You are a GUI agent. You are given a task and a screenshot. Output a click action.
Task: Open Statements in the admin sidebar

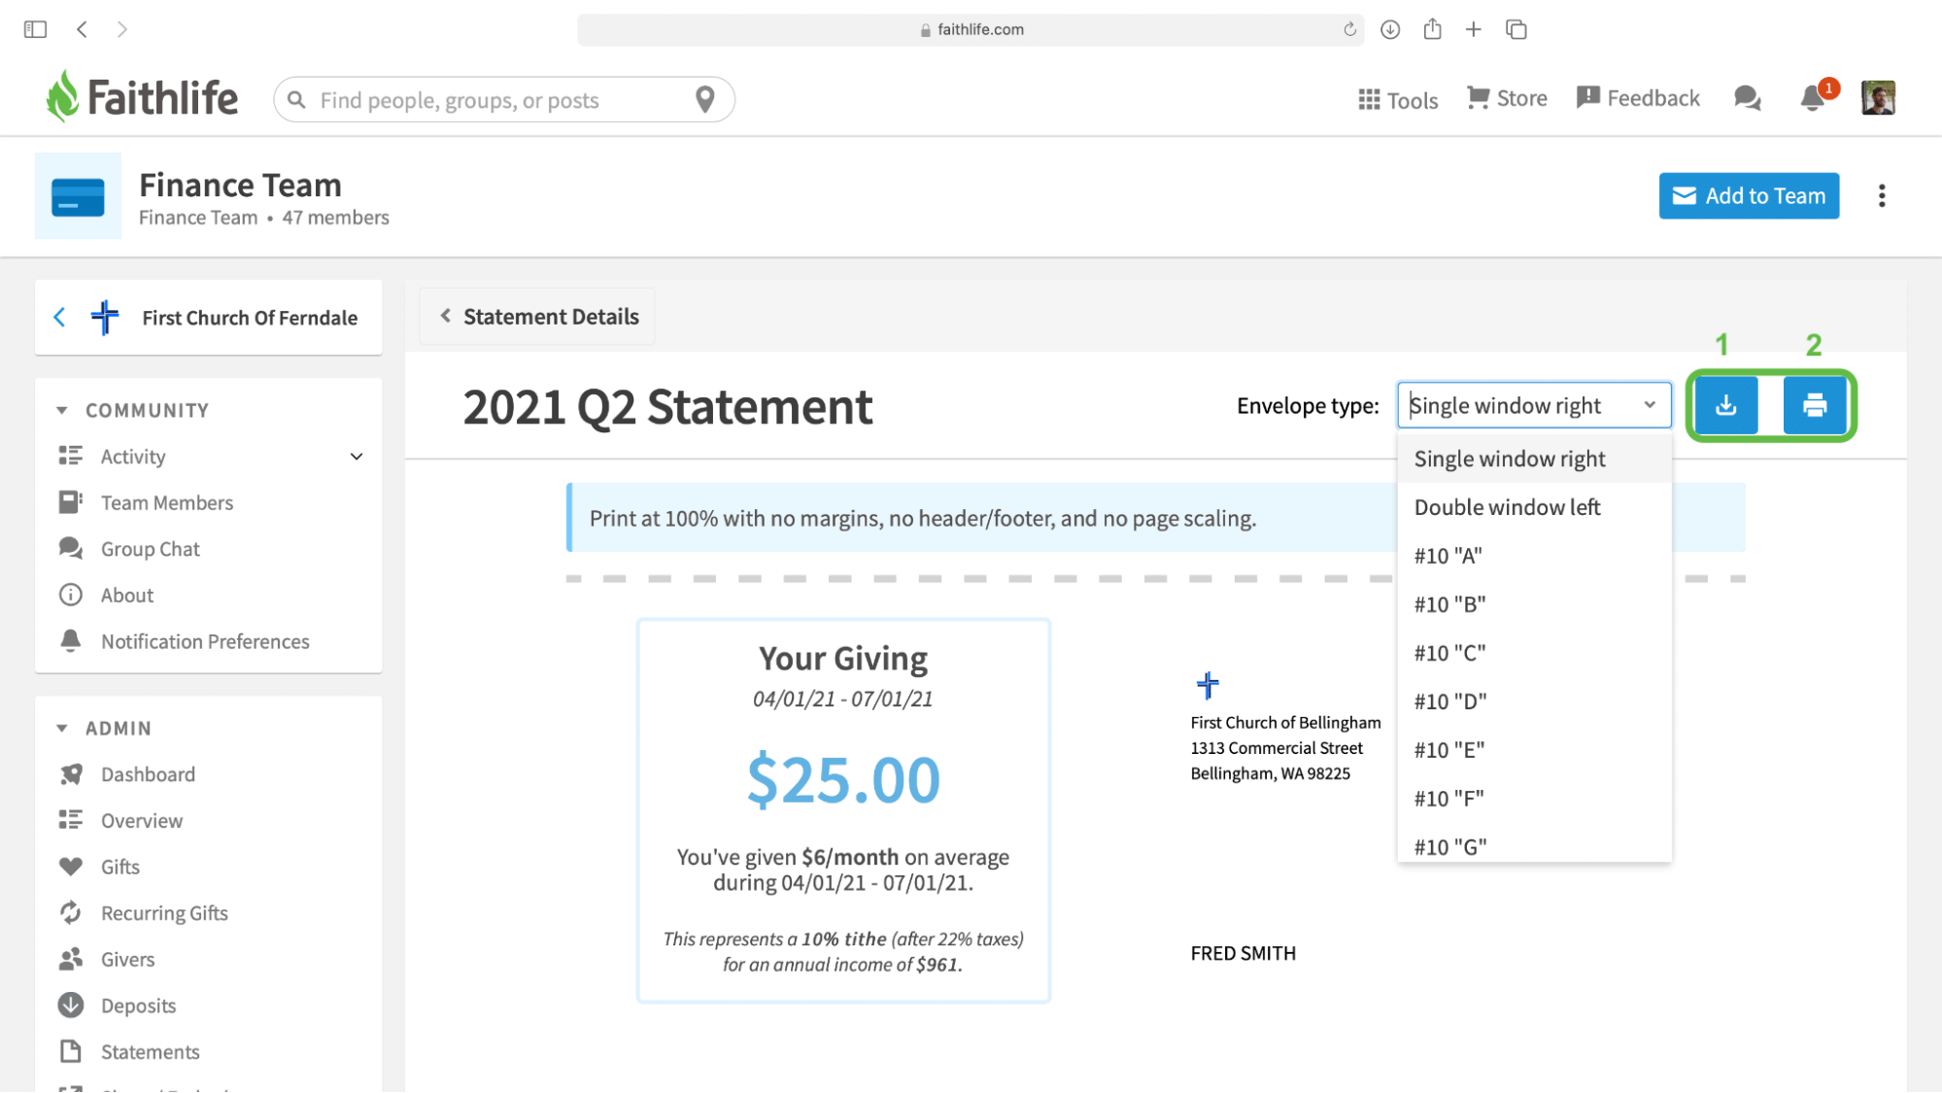click(x=150, y=1052)
